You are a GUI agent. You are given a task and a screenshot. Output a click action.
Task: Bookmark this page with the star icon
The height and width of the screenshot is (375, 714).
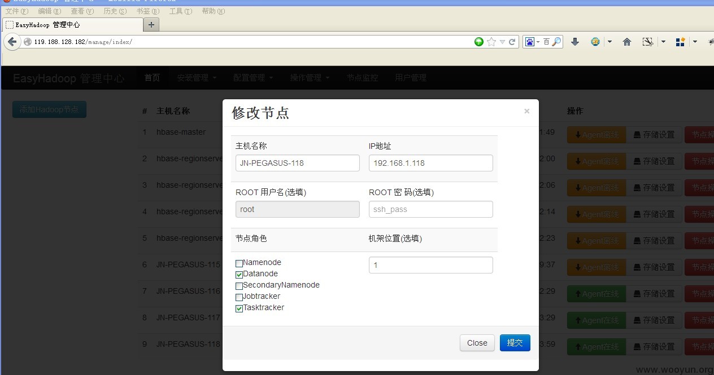pyautogui.click(x=491, y=42)
